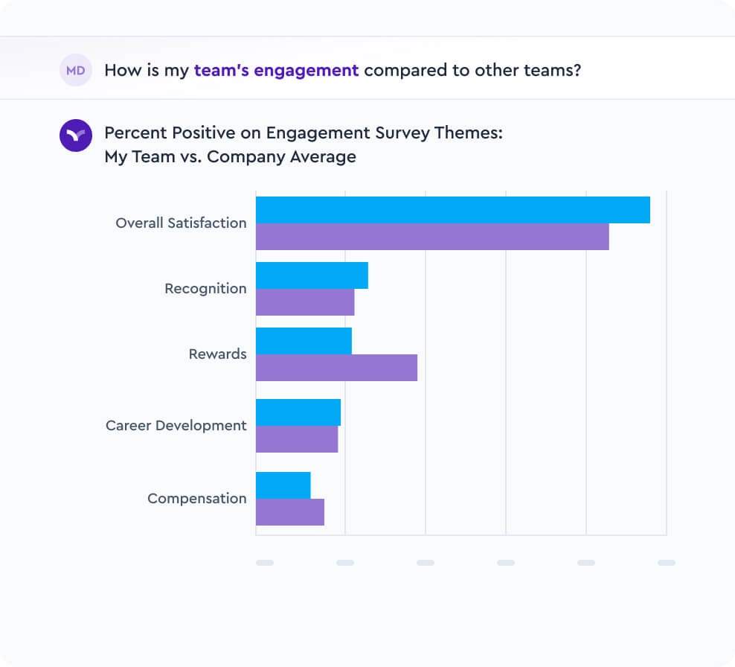This screenshot has width=735, height=667.
Task: Select the blue Career Development bar
Action: pos(298,412)
